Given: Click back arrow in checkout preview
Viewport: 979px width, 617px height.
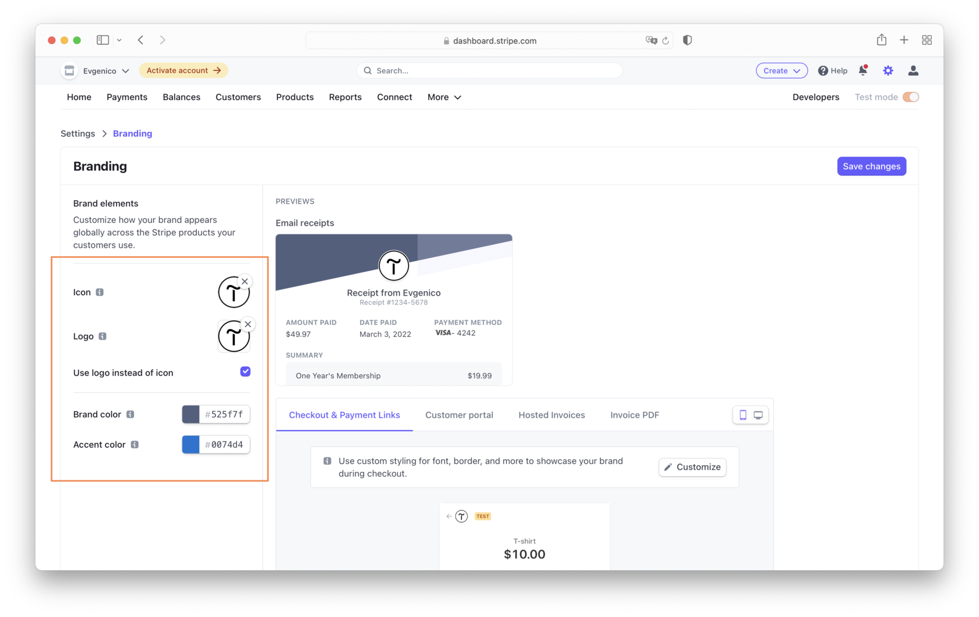Looking at the screenshot, I should click(449, 516).
